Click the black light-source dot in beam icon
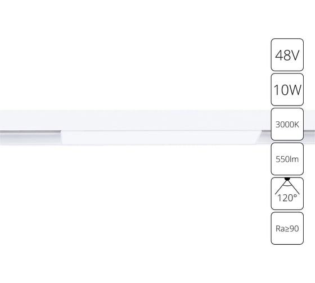 pyautogui.click(x=287, y=179)
